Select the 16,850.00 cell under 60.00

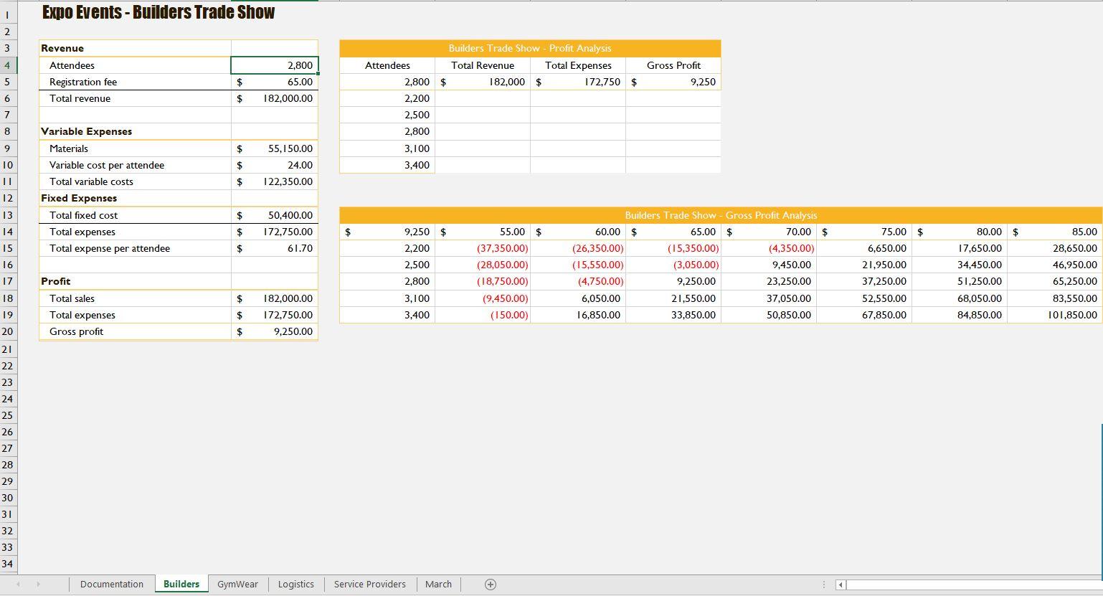[578, 315]
